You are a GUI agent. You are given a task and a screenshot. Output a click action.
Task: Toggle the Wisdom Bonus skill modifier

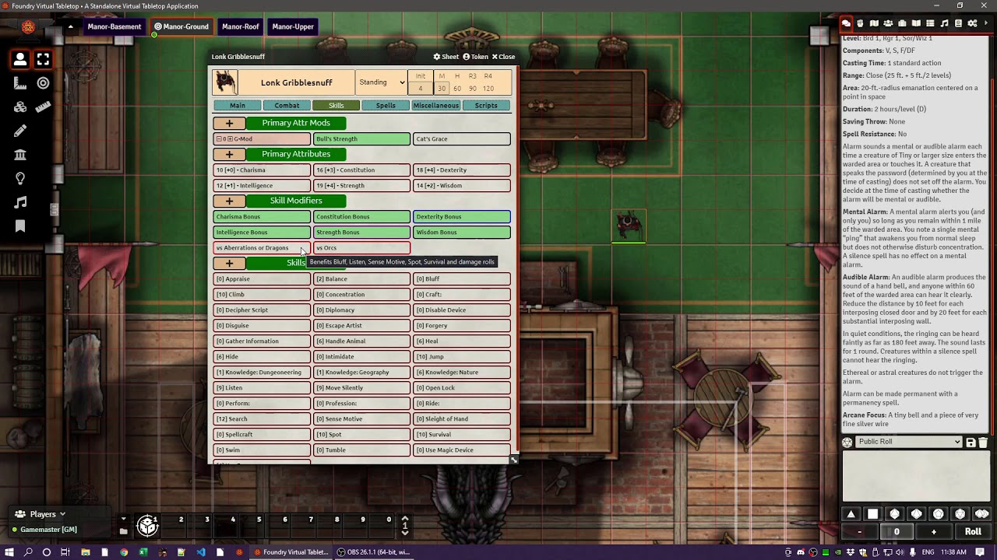[462, 233]
